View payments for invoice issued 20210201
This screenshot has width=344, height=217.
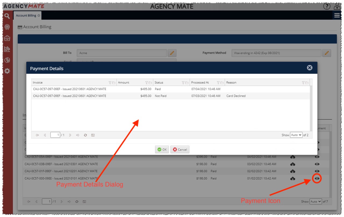click(317, 171)
